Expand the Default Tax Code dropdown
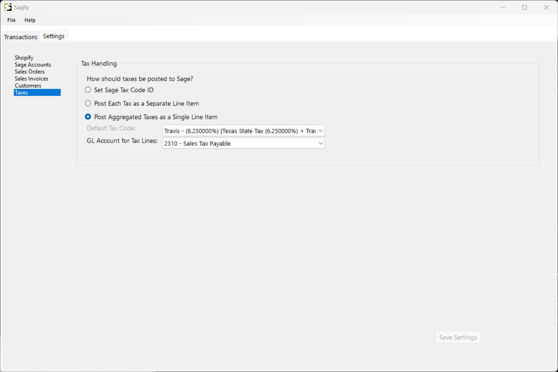This screenshot has width=558, height=372. [x=243, y=131]
